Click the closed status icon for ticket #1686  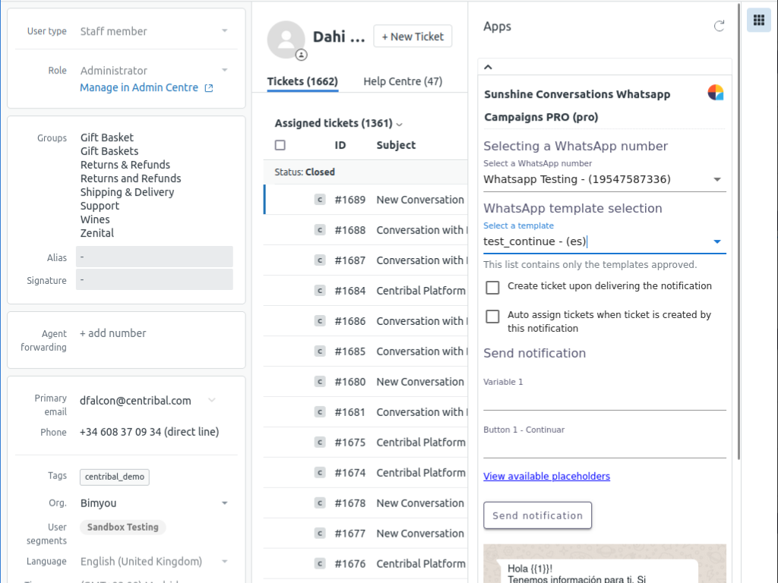coord(320,321)
